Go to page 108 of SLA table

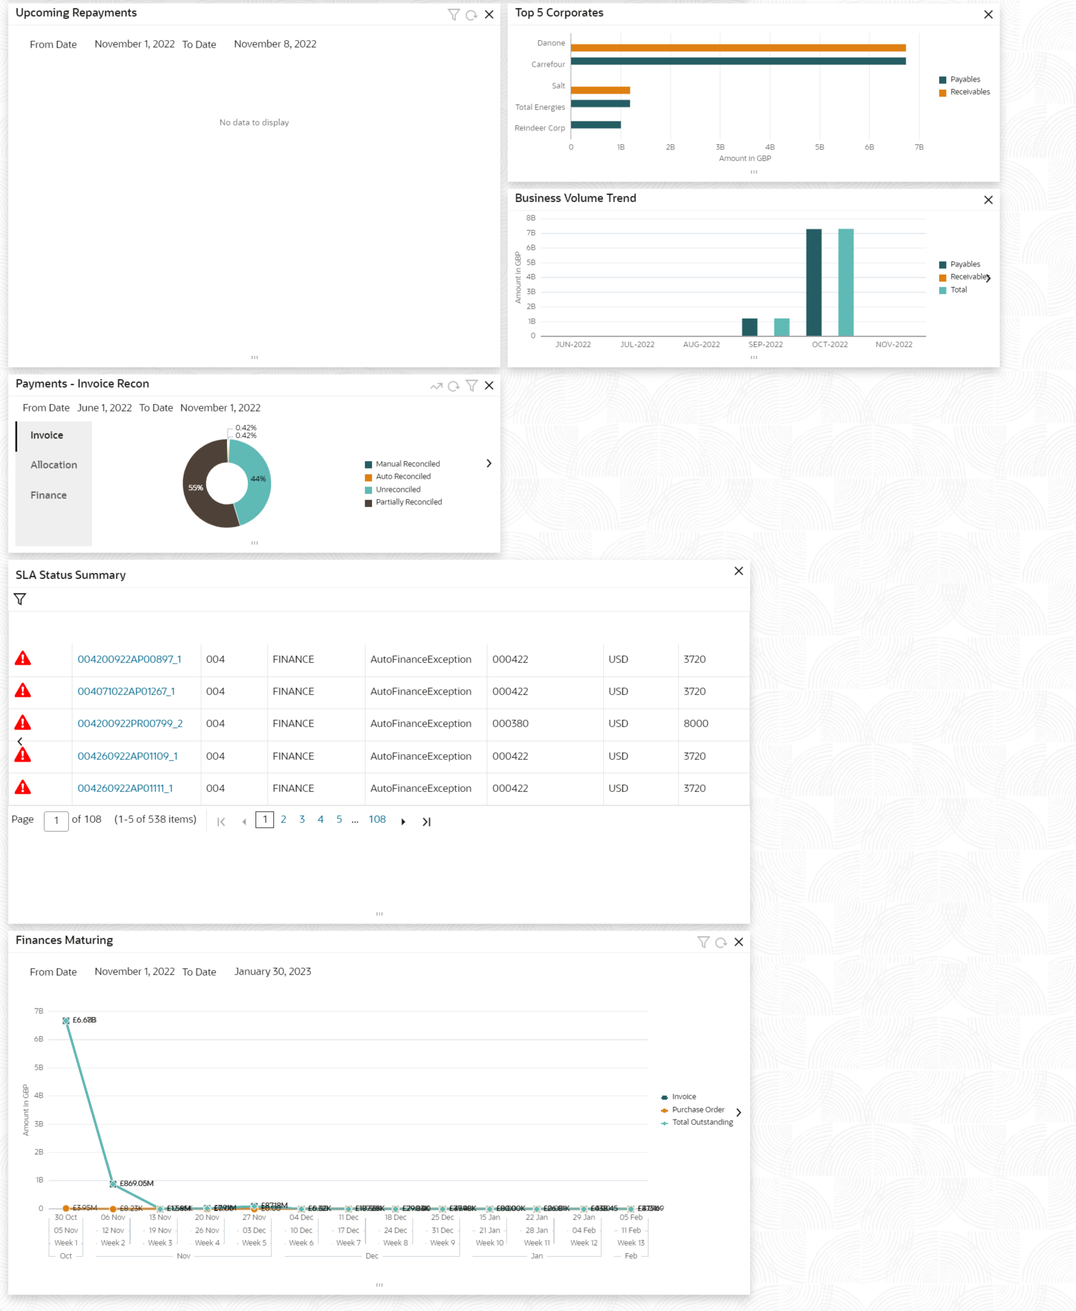(x=377, y=819)
